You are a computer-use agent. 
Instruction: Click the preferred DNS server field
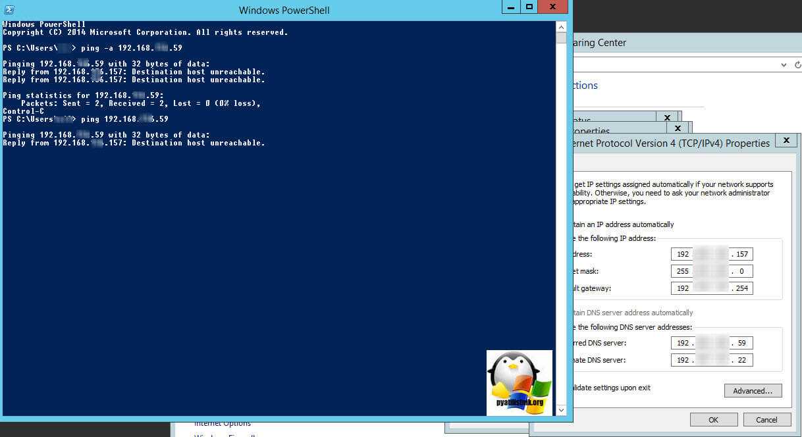coord(711,343)
